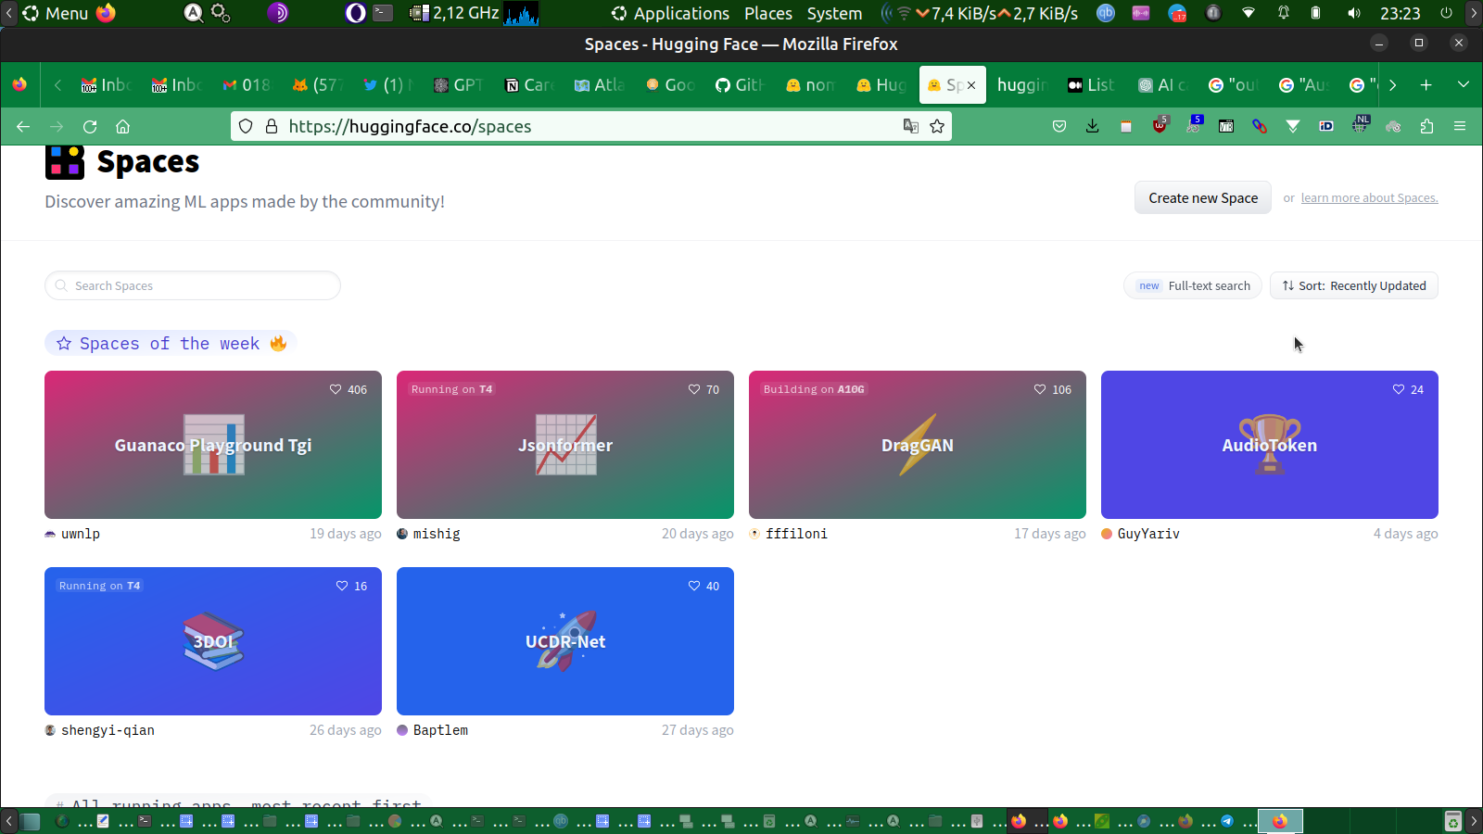Open the main Menu launcher
1483x834 pixels.
pos(55,13)
